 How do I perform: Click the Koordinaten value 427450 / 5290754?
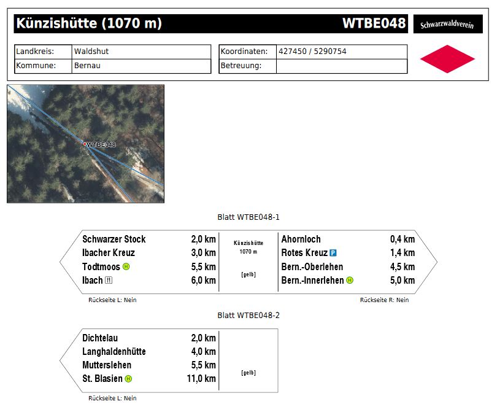click(312, 52)
